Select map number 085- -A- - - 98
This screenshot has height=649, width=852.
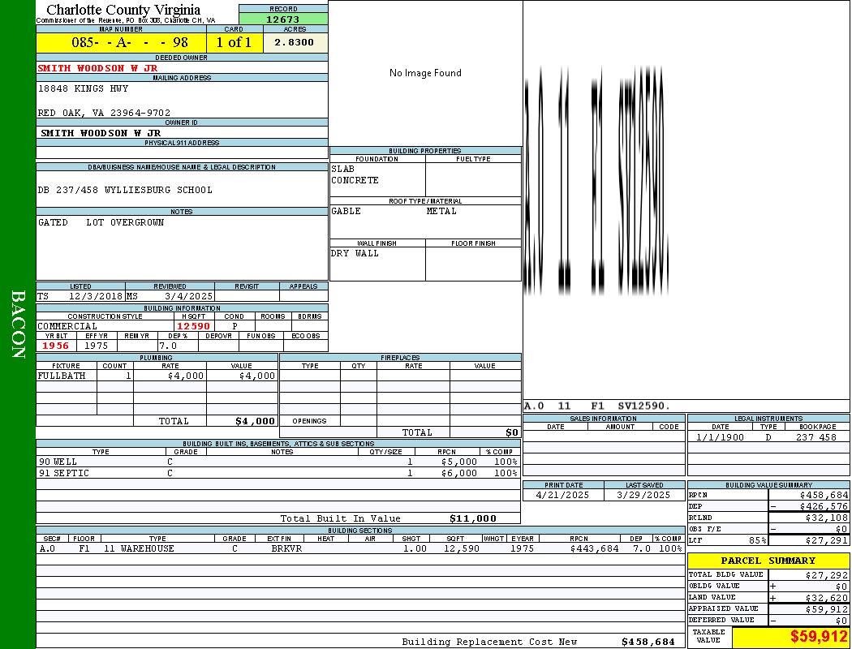click(129, 42)
